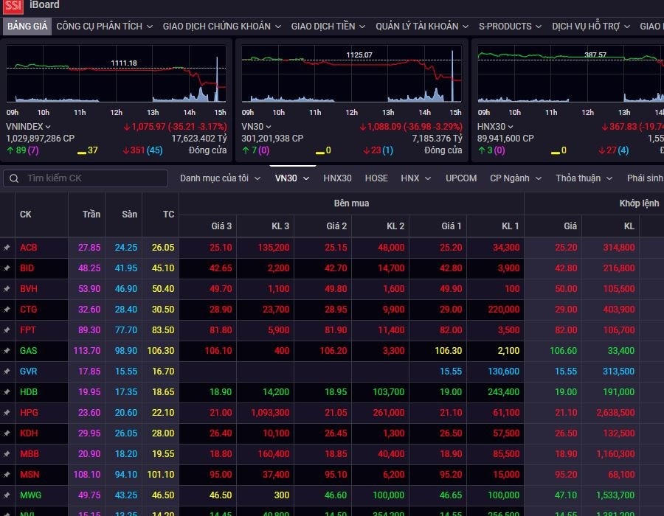Open FPT stock symbol

[28, 330]
